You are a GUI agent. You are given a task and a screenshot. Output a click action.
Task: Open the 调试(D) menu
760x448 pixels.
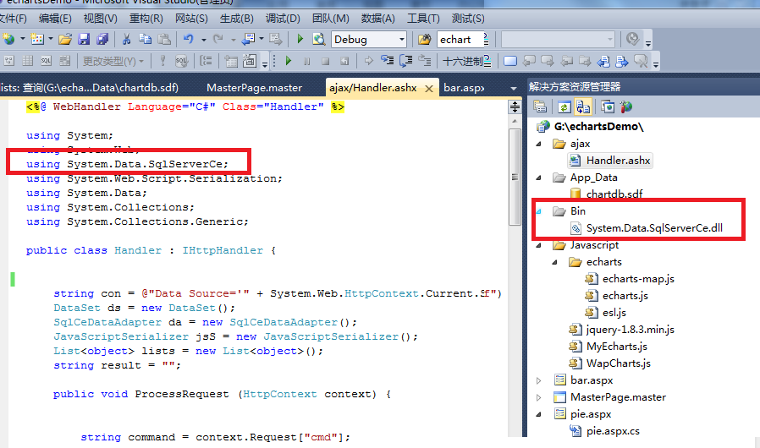click(x=283, y=19)
